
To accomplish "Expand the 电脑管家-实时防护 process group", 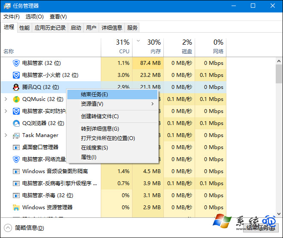I will pyautogui.click(x=6, y=111).
